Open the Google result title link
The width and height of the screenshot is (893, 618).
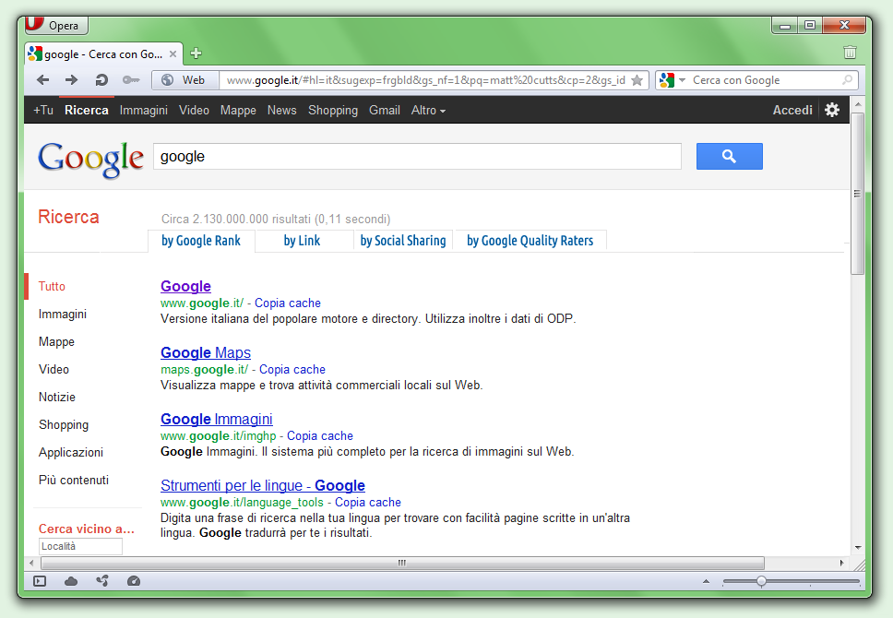(x=185, y=287)
